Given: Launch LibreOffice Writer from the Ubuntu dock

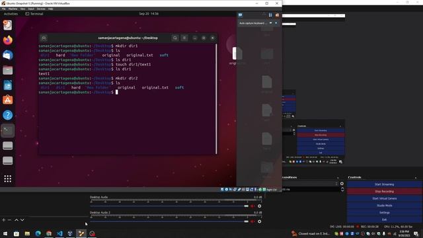Looking at the screenshot, I should 7,85.
